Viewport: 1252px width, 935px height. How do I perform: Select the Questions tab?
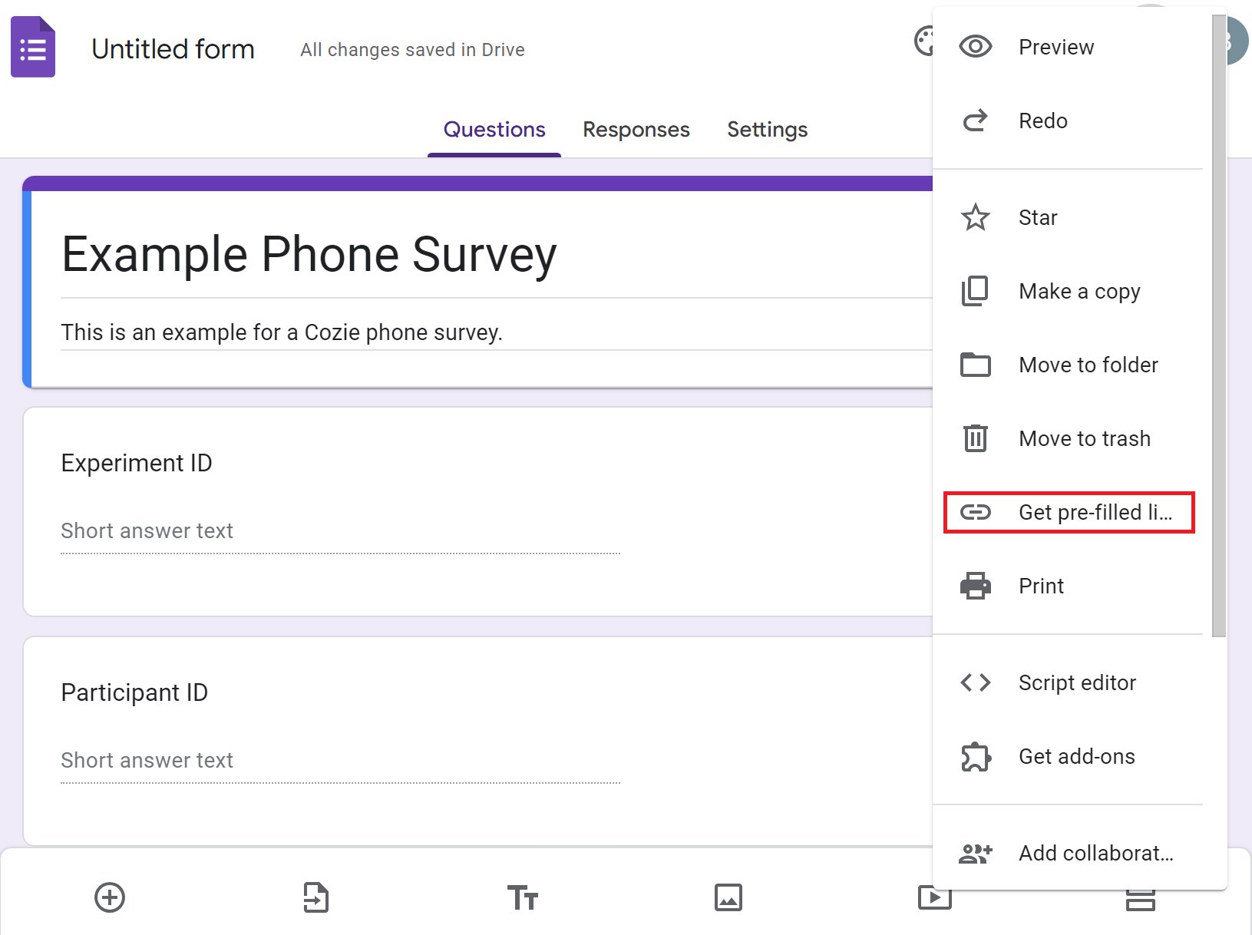click(494, 130)
